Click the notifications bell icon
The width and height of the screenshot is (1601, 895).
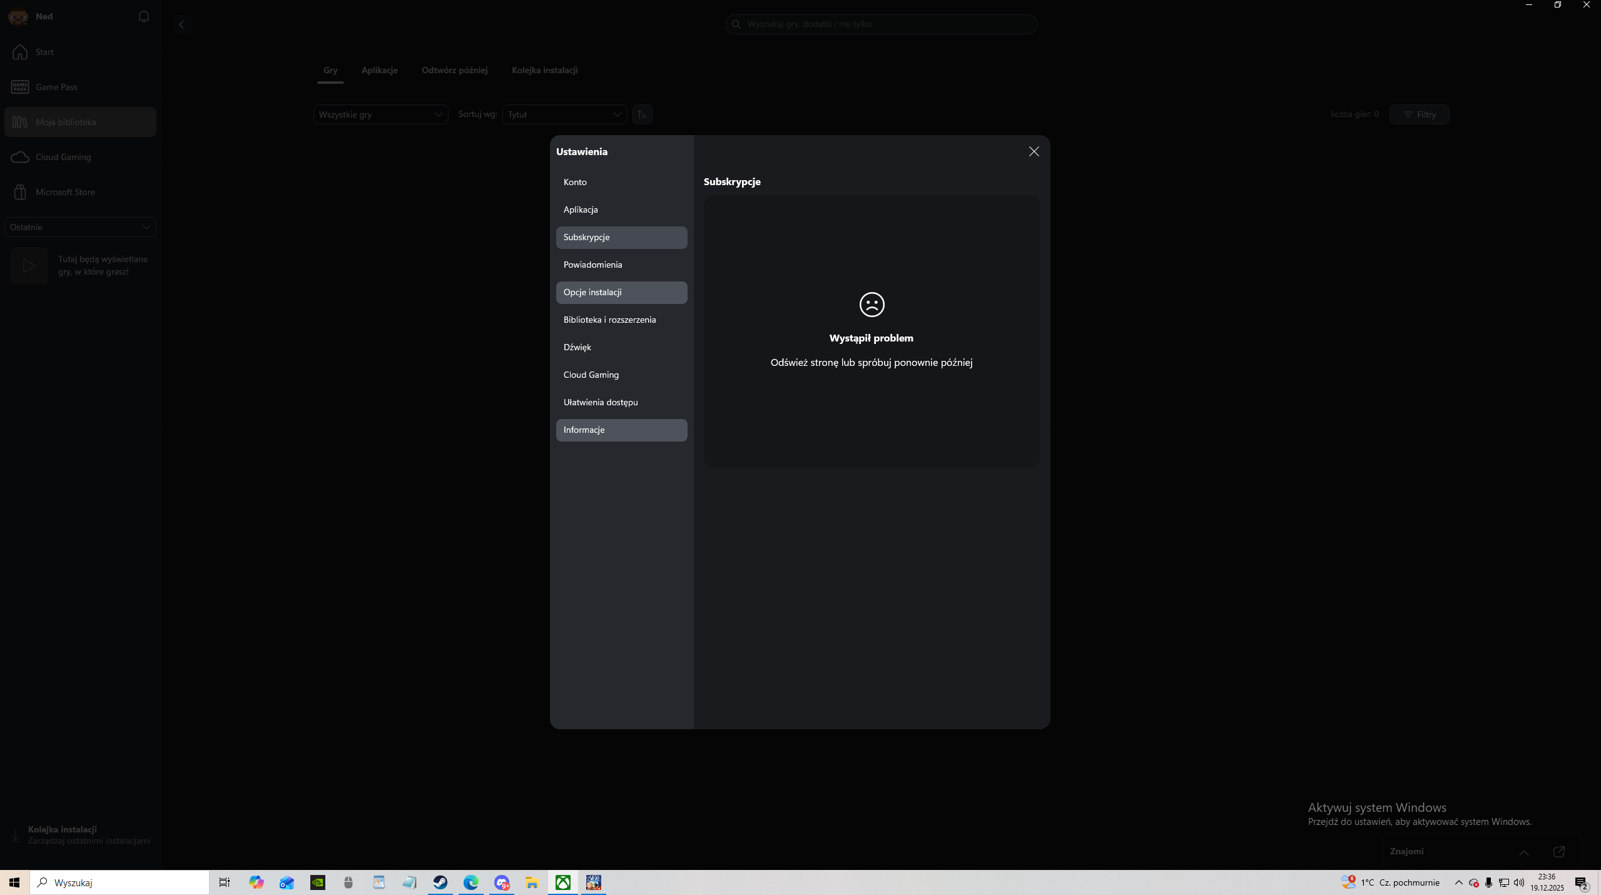coord(143,17)
